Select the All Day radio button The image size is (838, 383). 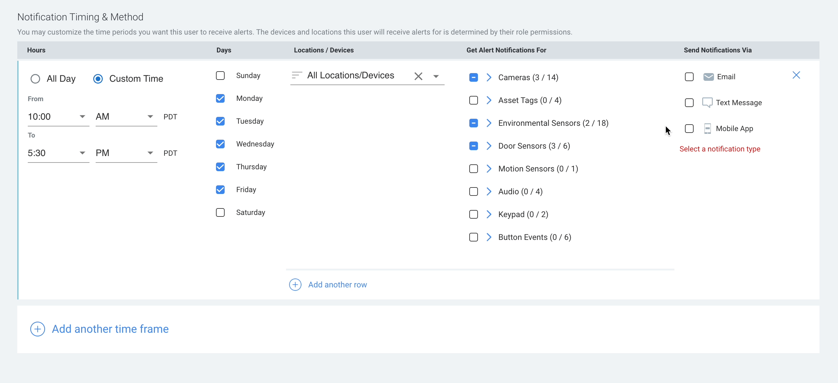35,79
